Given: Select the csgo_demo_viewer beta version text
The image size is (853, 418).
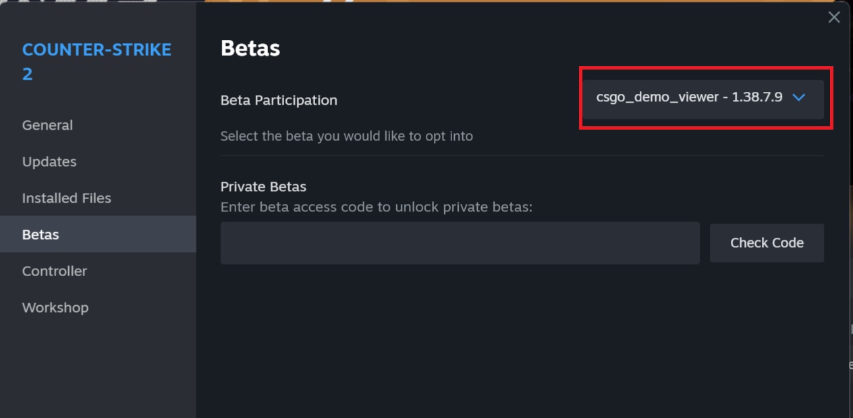Looking at the screenshot, I should pos(688,97).
